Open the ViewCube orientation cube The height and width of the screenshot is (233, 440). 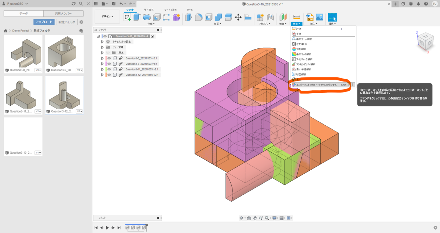pos(425,42)
